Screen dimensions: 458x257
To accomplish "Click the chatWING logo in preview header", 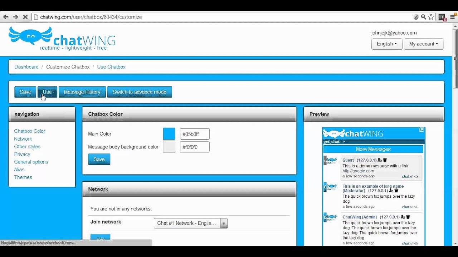I will tap(353, 133).
